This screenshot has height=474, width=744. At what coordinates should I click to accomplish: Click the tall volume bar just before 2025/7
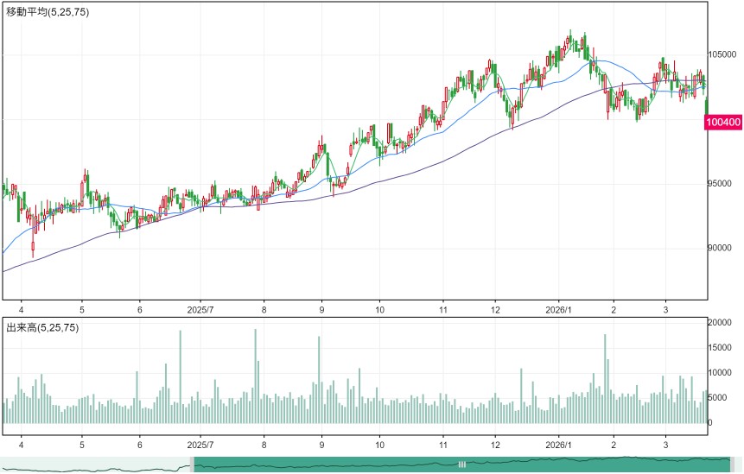click(x=181, y=376)
